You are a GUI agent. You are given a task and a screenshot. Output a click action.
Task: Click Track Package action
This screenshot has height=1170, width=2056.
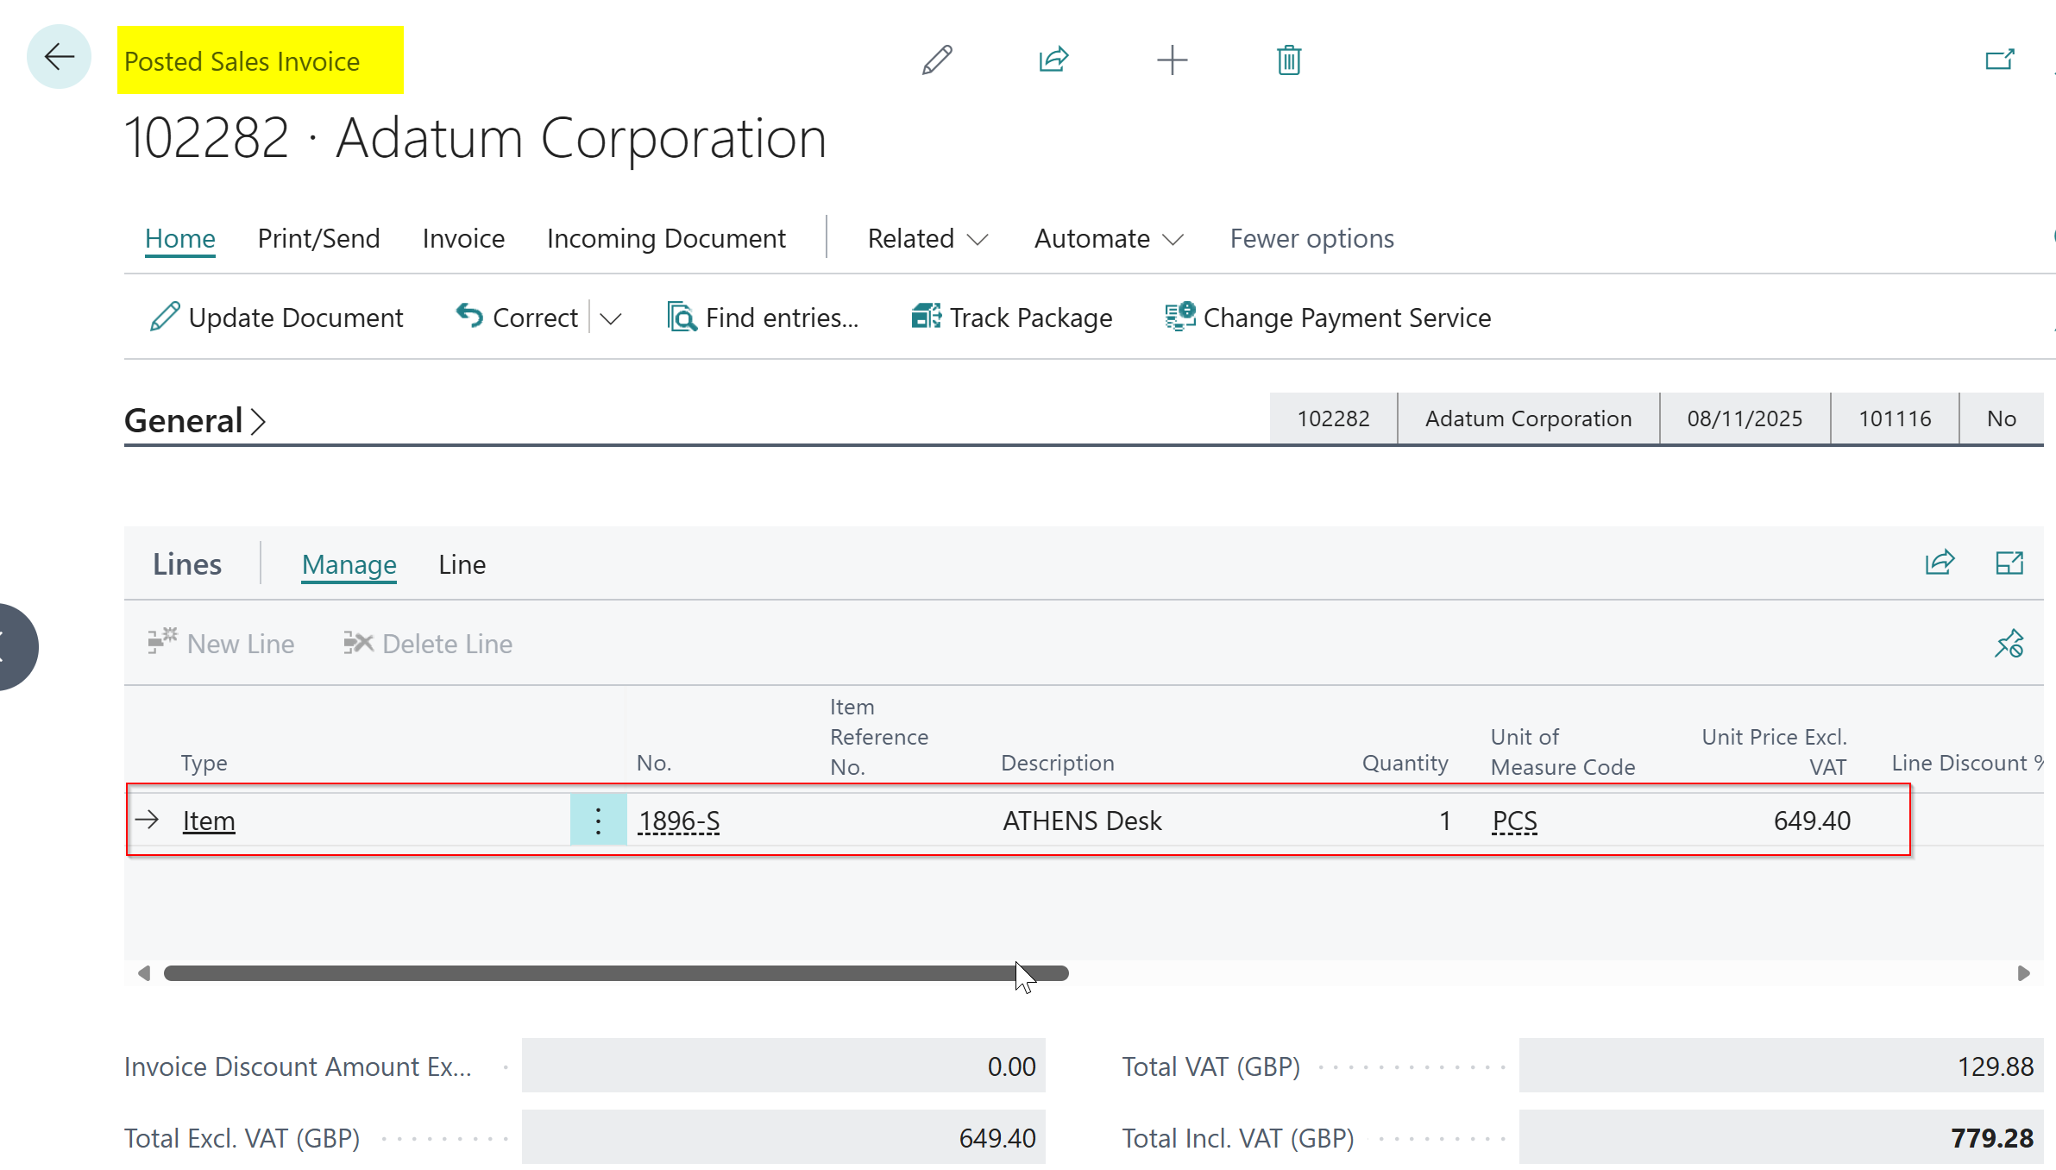tap(1012, 318)
